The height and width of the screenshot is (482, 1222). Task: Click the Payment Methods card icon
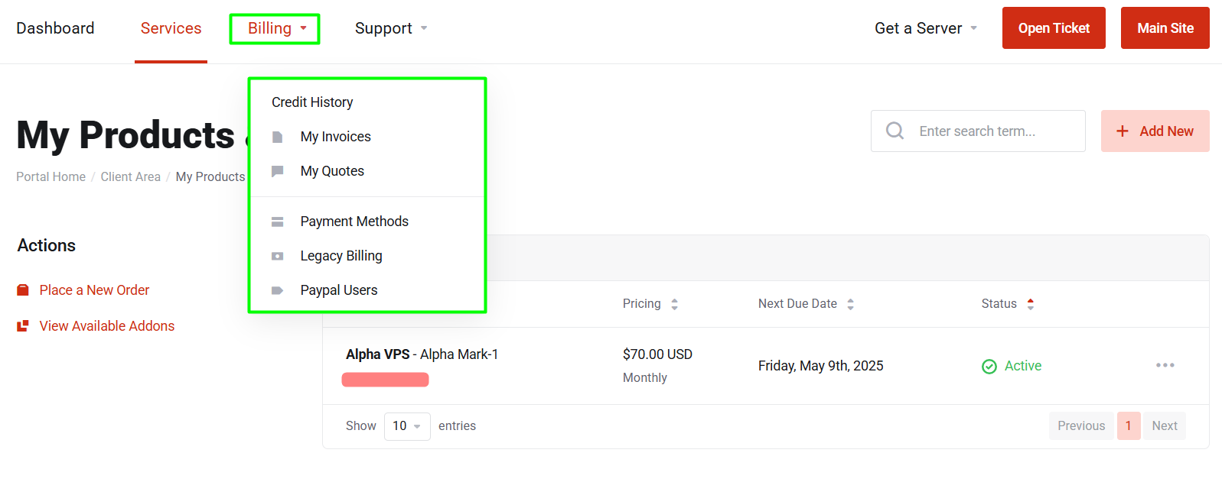coord(278,222)
